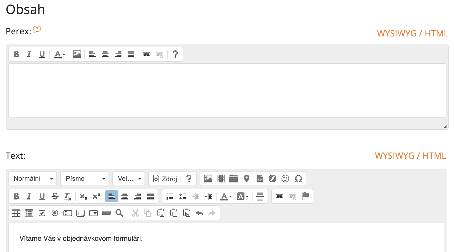Open the Normální format dropdown

point(33,179)
